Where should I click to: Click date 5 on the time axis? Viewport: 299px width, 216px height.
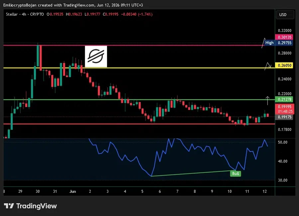[142, 191]
